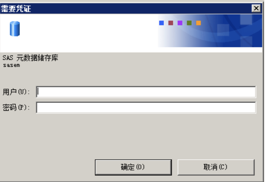This screenshot has height=182, width=265.
Task: Click the 密码(P): label
Action: 16,107
